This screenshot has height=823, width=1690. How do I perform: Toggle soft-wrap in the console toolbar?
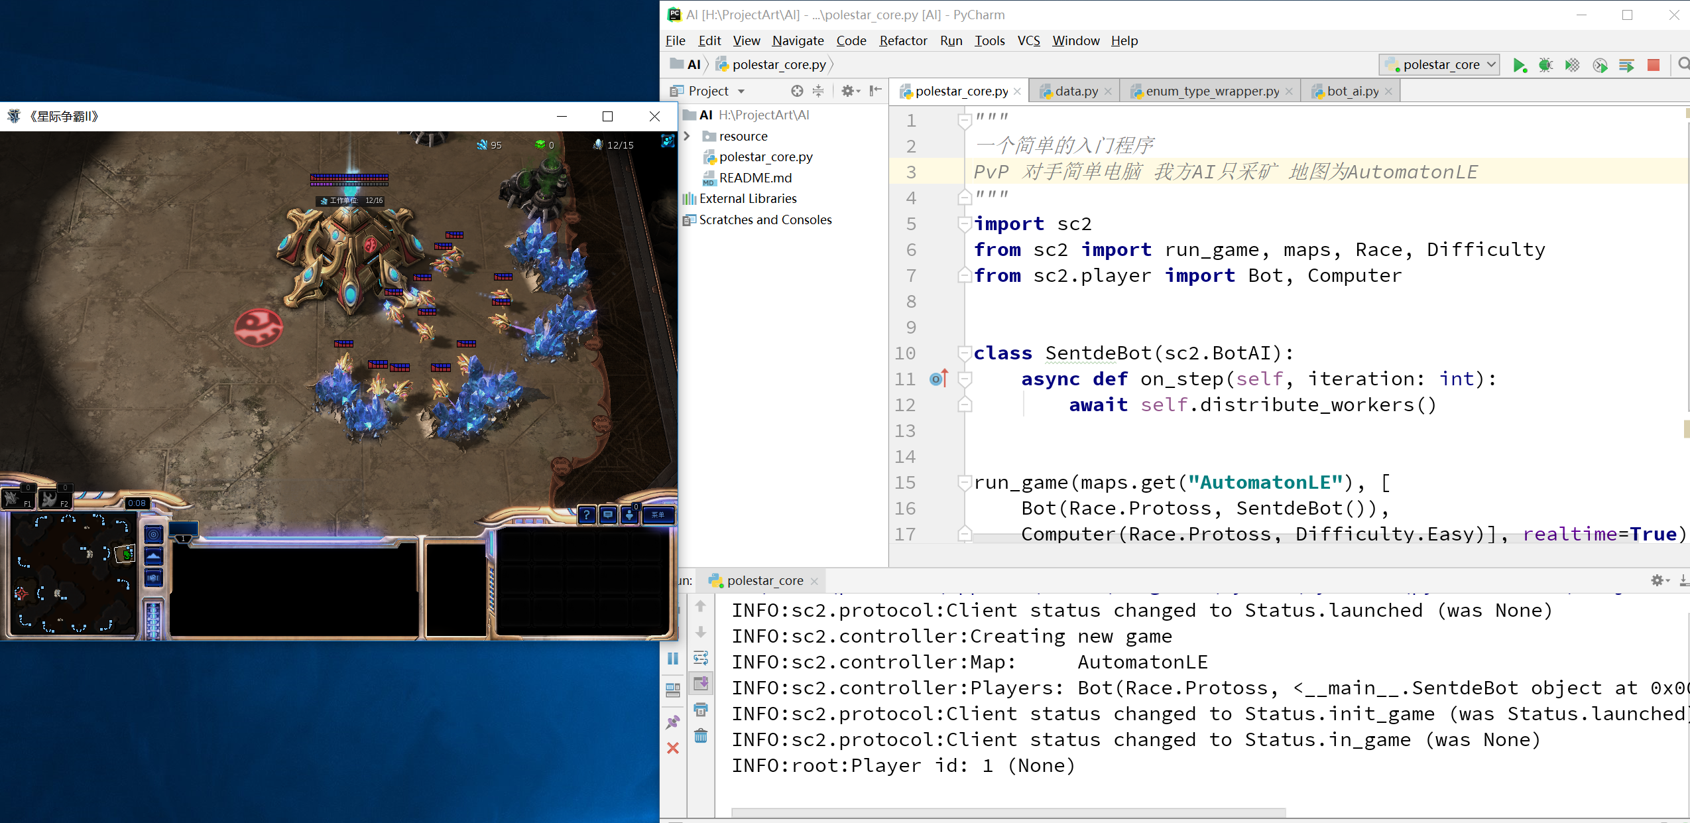click(701, 658)
